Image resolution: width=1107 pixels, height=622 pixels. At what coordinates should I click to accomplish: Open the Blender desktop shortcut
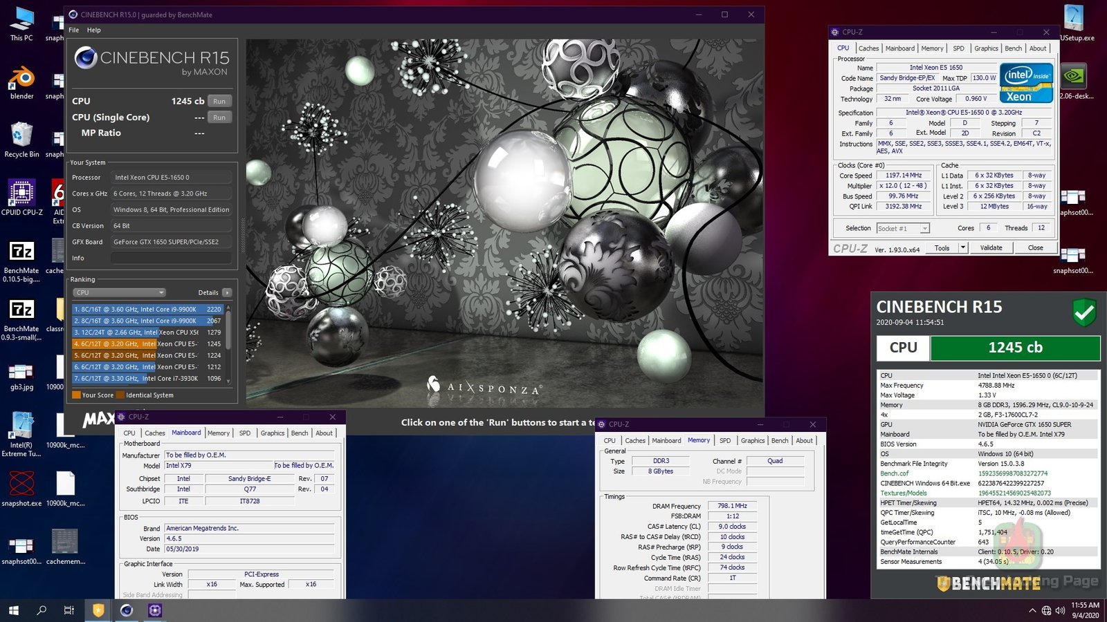pyautogui.click(x=21, y=79)
